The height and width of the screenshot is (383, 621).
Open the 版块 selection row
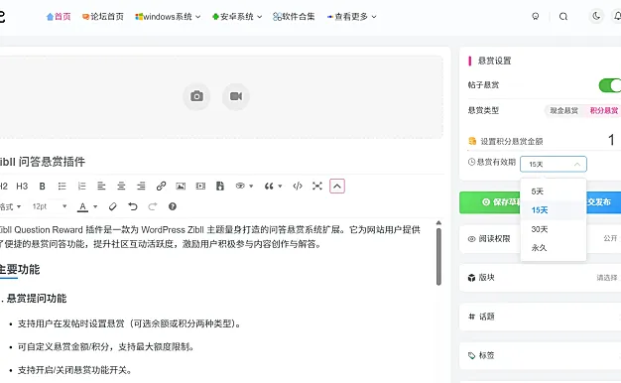pyautogui.click(x=541, y=278)
